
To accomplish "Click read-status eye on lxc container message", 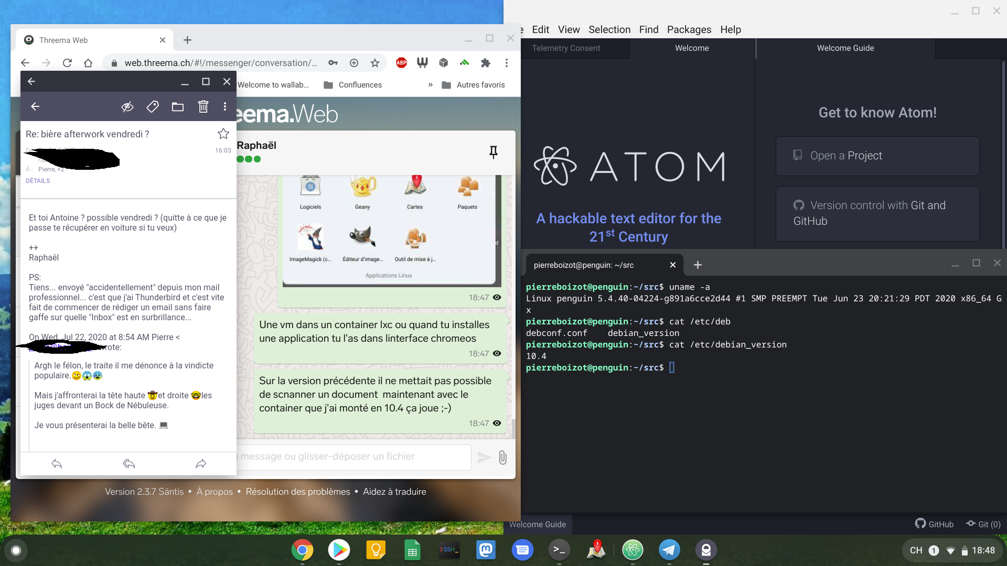I will pyautogui.click(x=497, y=354).
